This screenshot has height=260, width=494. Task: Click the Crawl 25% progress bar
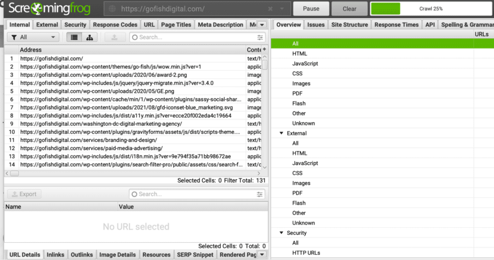click(x=432, y=9)
